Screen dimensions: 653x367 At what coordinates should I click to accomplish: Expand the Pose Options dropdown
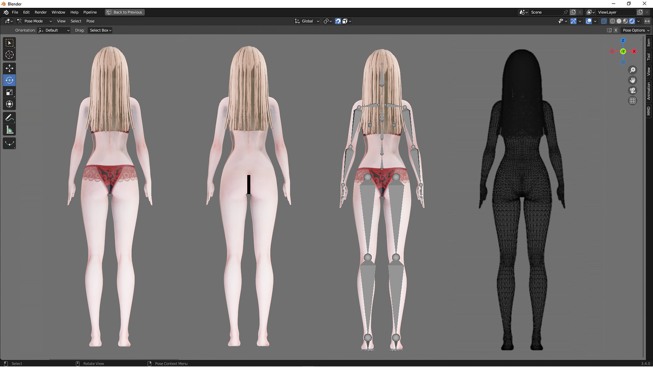coord(636,30)
